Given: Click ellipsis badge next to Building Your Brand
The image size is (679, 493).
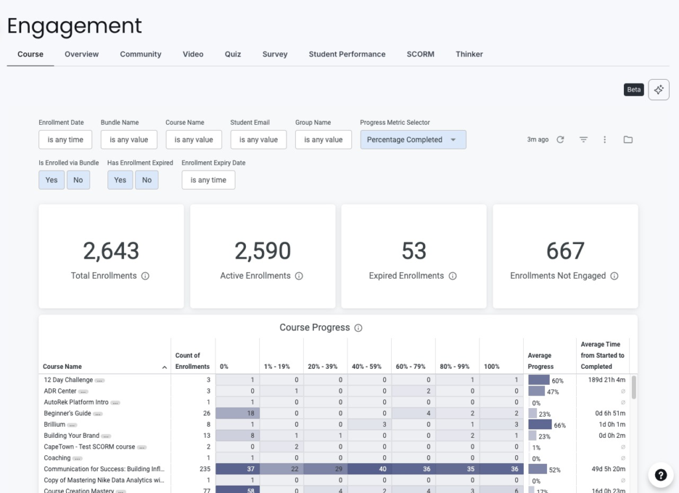Looking at the screenshot, I should coord(106,436).
